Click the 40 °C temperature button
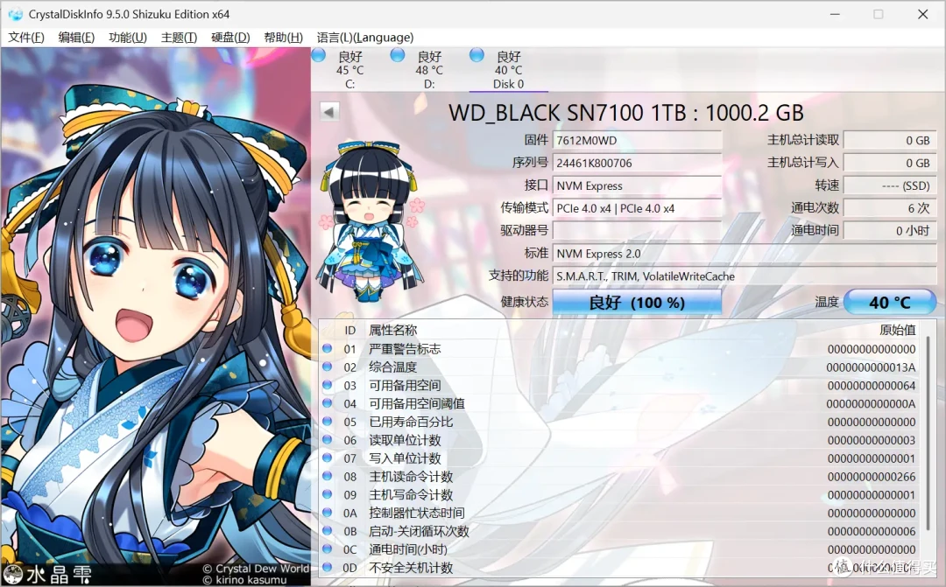Image resolution: width=946 pixels, height=587 pixels. tap(890, 302)
